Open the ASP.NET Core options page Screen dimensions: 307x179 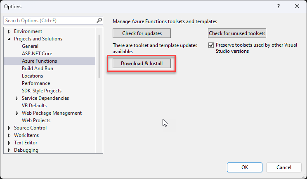[x=37, y=54]
